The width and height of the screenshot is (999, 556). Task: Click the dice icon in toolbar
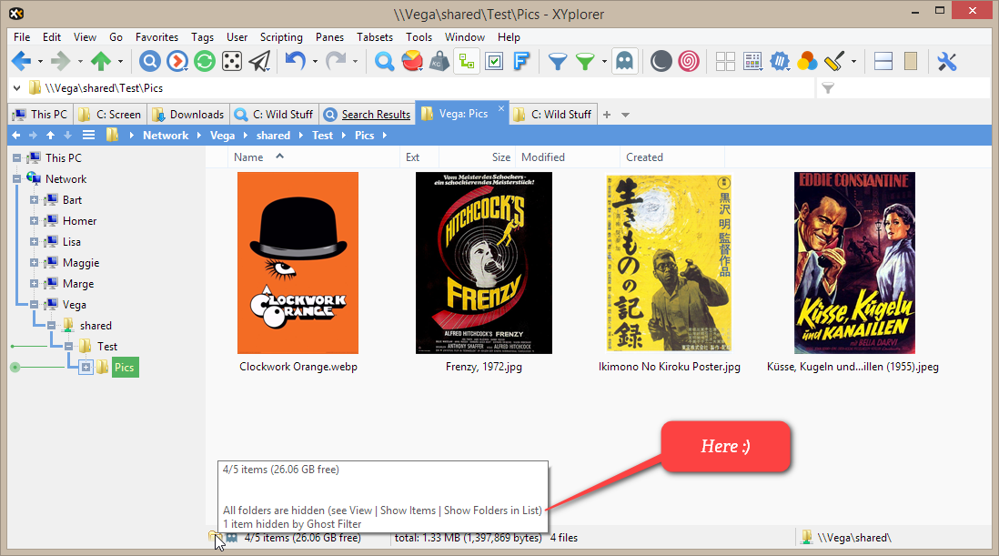tap(232, 62)
